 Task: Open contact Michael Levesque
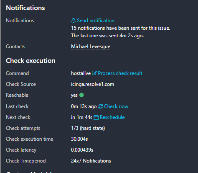(x=91, y=46)
